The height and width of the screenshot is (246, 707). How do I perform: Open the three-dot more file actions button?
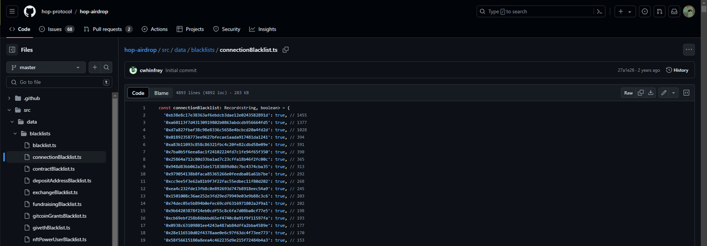tap(689, 49)
